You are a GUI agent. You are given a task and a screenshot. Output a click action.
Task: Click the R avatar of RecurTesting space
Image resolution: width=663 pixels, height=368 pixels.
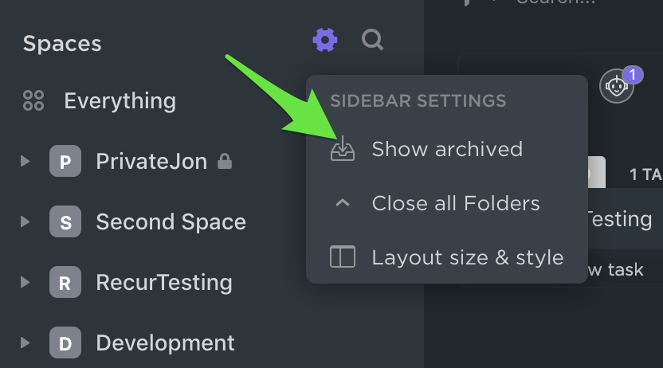point(65,282)
